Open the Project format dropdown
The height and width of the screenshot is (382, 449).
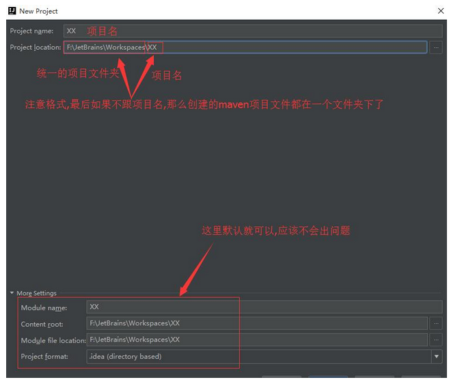[x=437, y=356]
